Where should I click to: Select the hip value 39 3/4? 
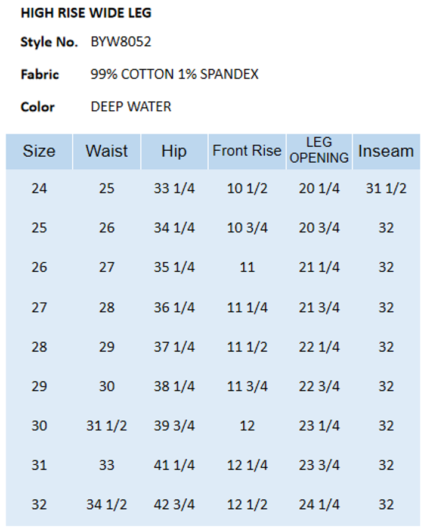tap(174, 426)
